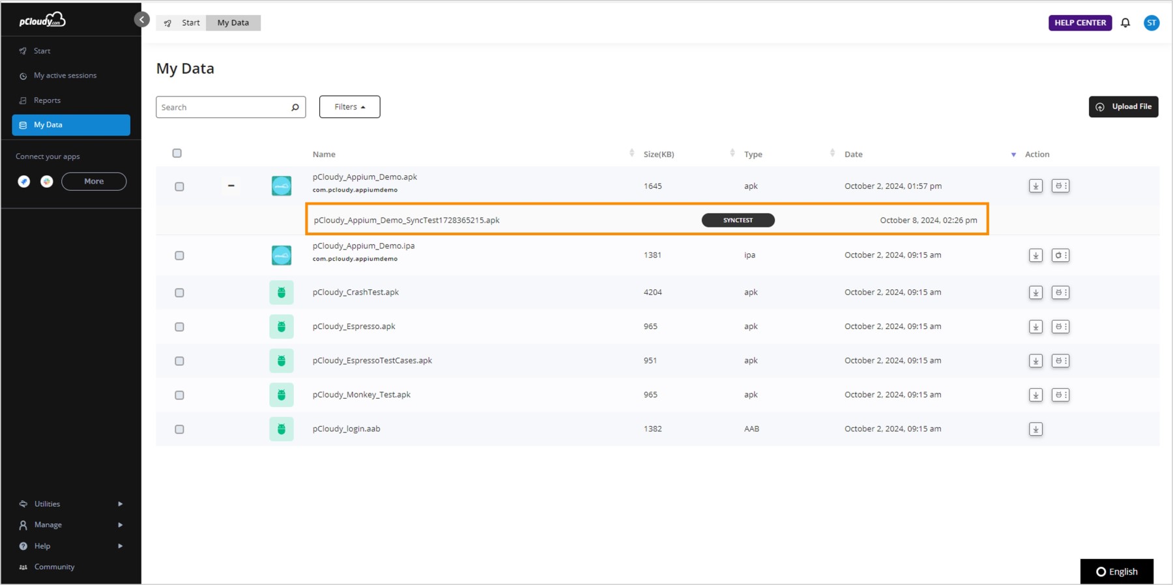Toggle the select-all checkbox in the header
This screenshot has height=585, width=1173.
[x=177, y=154]
